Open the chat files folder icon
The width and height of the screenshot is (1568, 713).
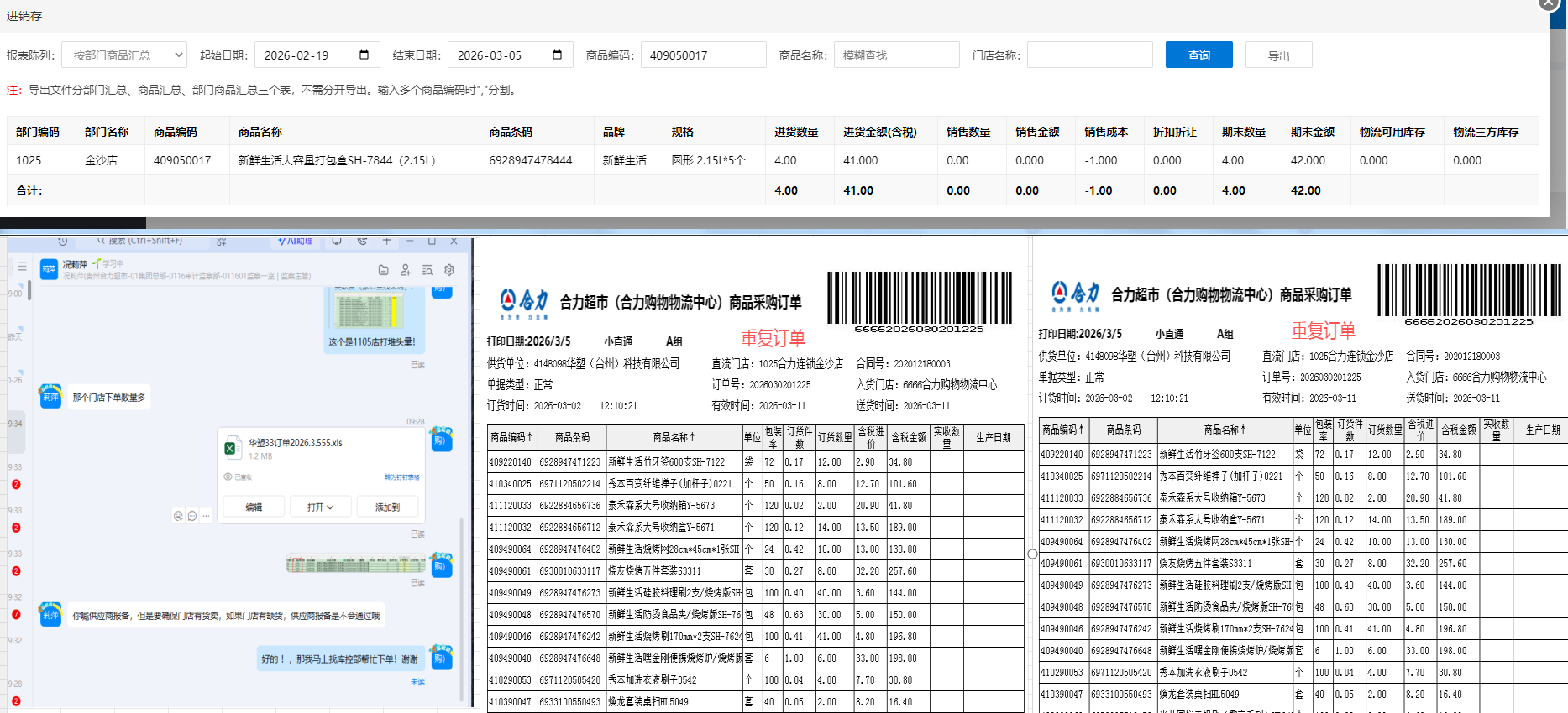(x=383, y=270)
